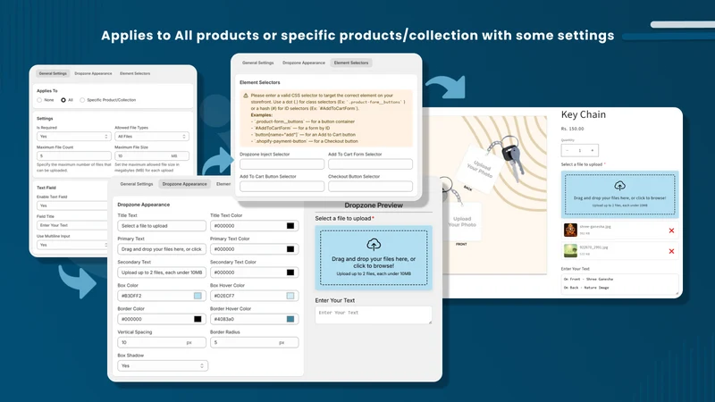Open the Box Shadow dropdown
This screenshot has height=402, width=715.
click(x=163, y=365)
